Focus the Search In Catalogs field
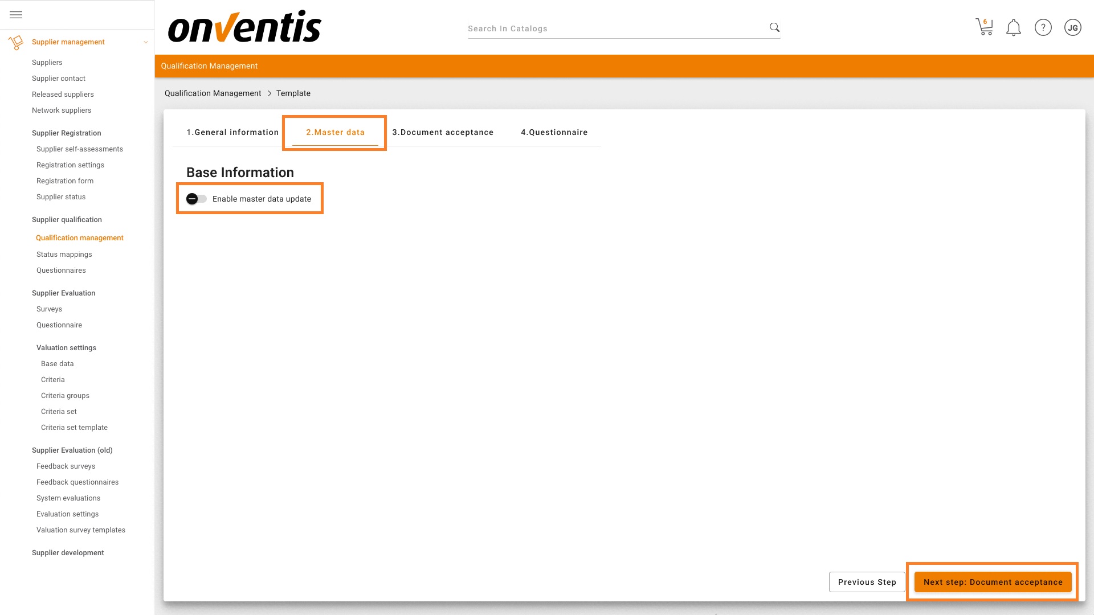This screenshot has height=615, width=1094. point(615,28)
